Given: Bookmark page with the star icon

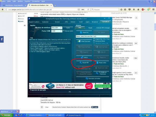Looking at the screenshot, I should (x=121, y=10).
